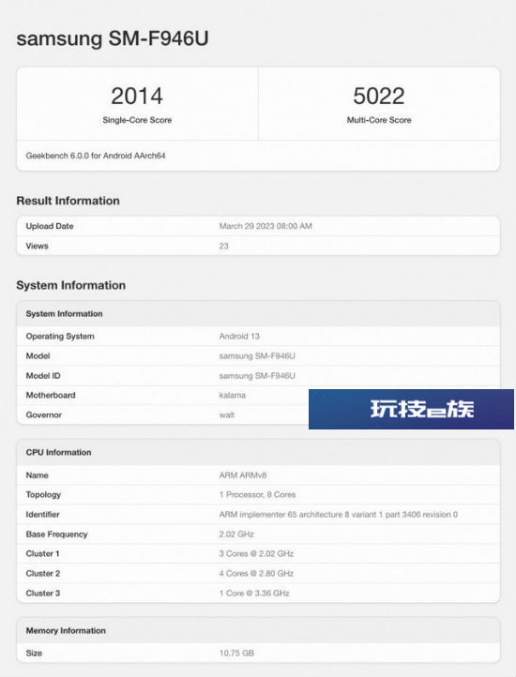Screen dimensions: 516x677
Task: Click the Memory Information table header
Action: (258, 631)
